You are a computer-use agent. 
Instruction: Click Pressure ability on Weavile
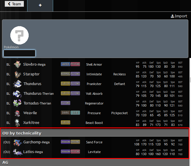point(94,113)
